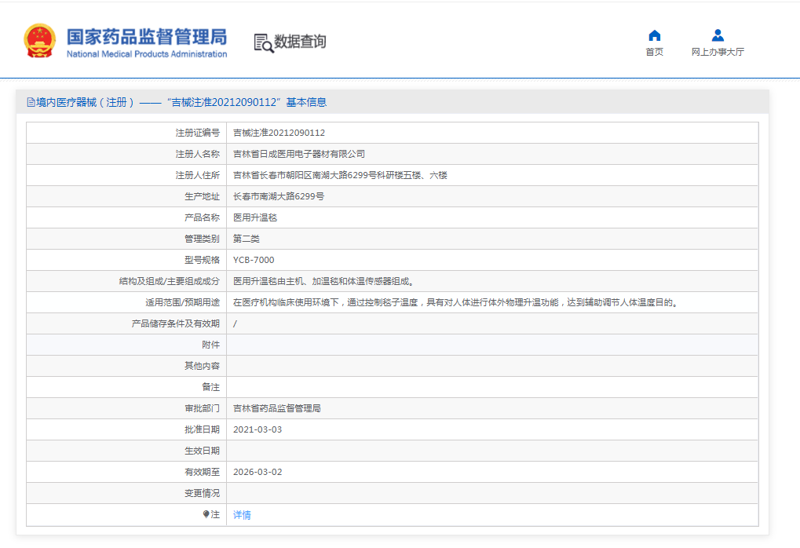Viewport: 800px width, 548px height.
Task: Click the registrant name 吉林省日成医用电子器材有限公司
Action: pos(298,154)
